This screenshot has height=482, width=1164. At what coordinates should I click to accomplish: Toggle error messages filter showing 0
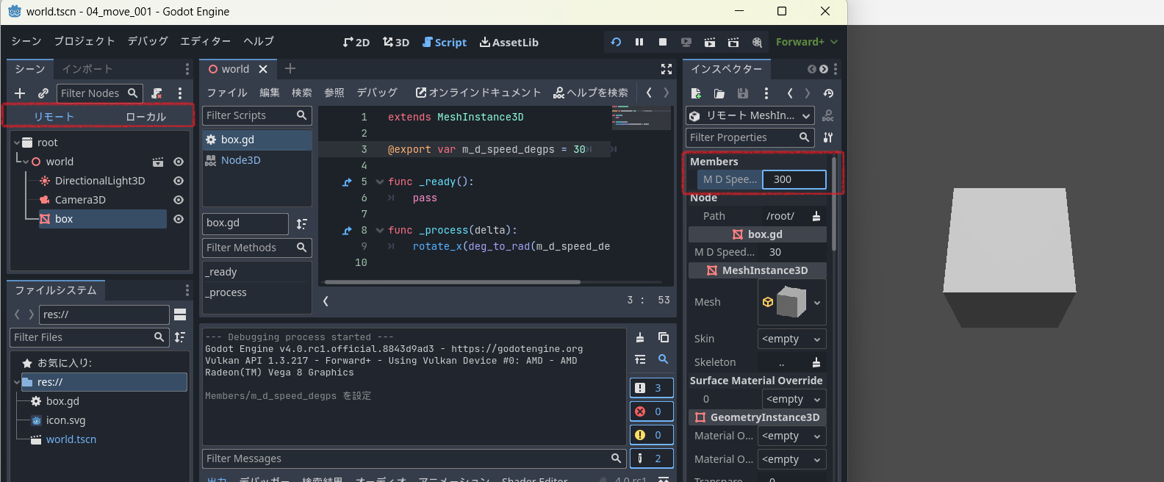(652, 411)
